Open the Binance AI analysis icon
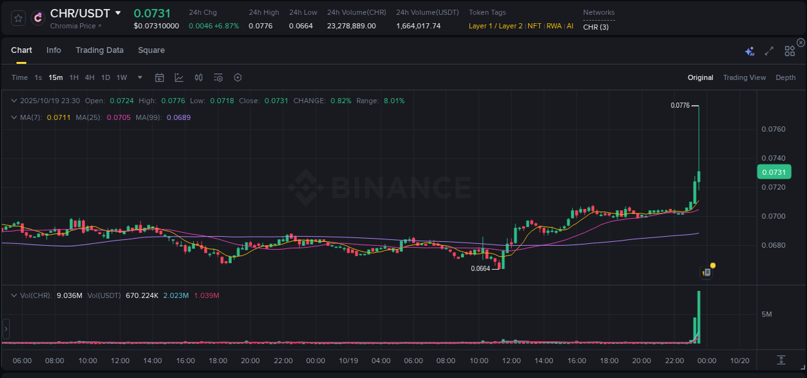This screenshot has height=378, width=807. coord(749,50)
